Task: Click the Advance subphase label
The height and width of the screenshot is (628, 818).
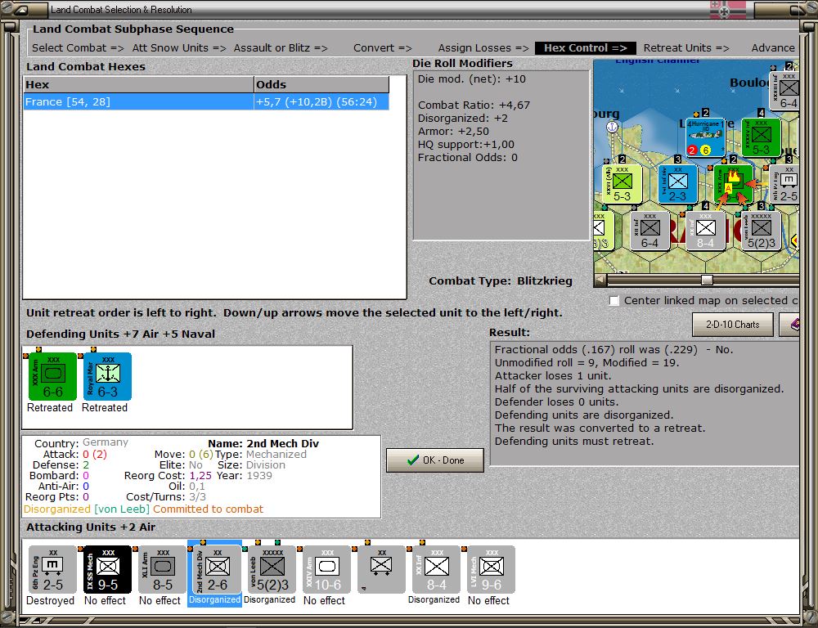Action: [773, 48]
